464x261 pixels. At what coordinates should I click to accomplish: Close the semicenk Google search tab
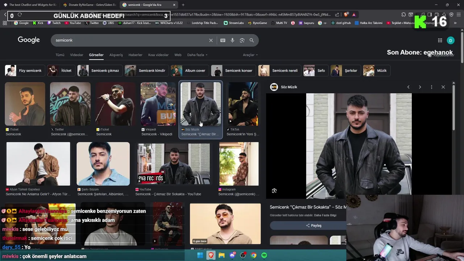(174, 5)
